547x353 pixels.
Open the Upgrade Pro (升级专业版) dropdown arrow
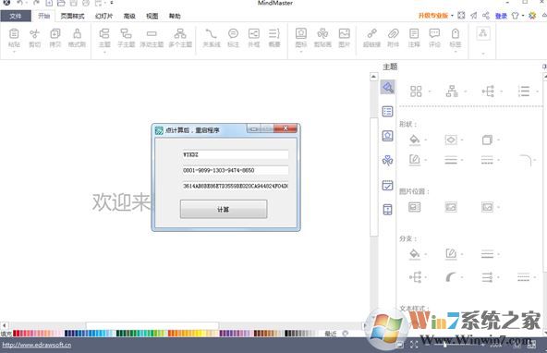pos(452,16)
